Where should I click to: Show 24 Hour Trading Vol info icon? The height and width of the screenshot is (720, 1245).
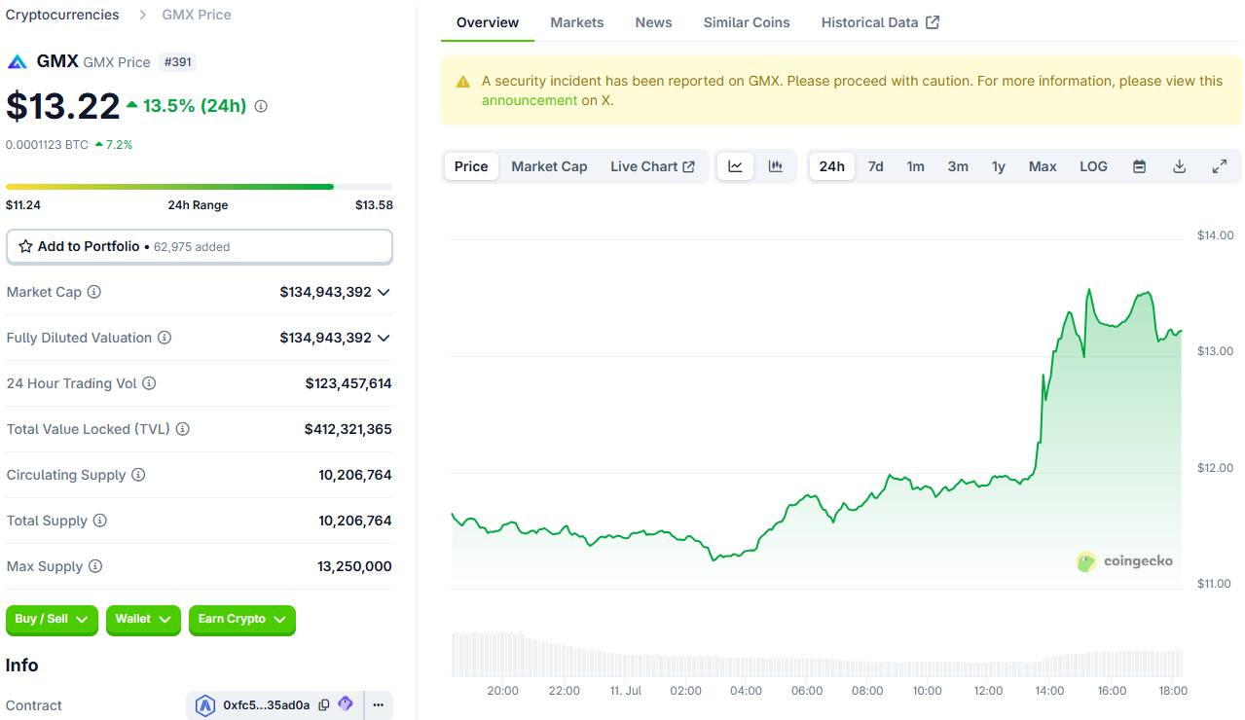point(149,383)
